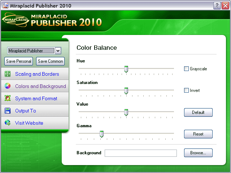Click the Saturation label
231x173 pixels.
tap(87, 83)
